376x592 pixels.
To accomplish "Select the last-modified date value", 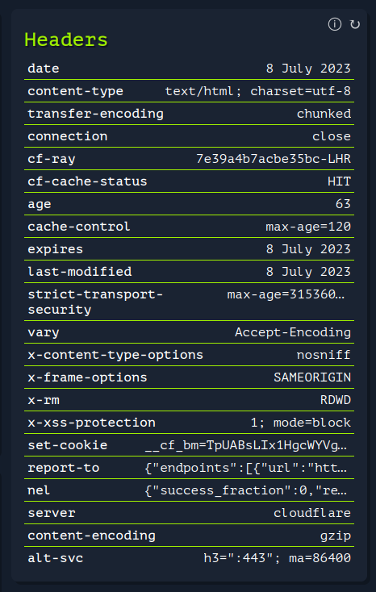I will [x=308, y=272].
